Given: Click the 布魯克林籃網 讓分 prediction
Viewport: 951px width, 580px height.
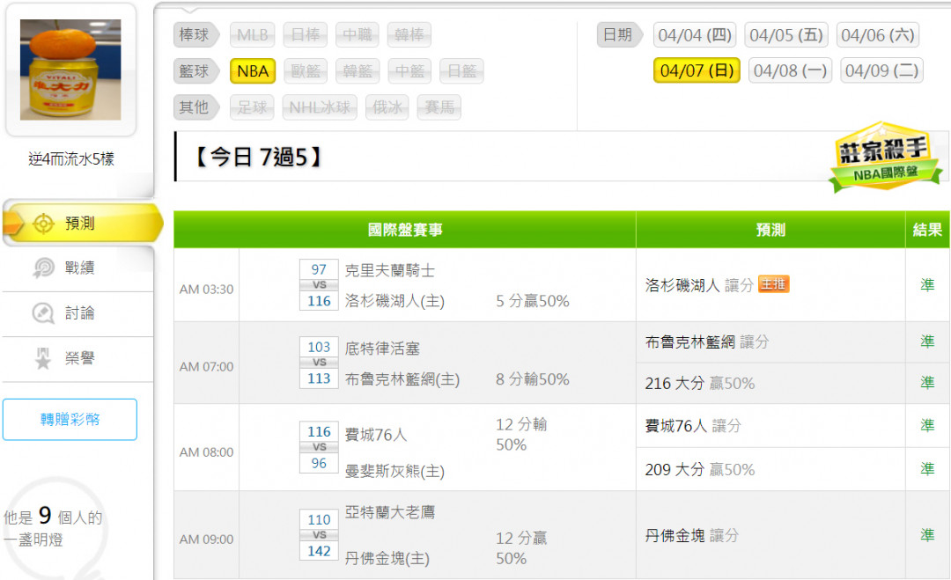Looking at the screenshot, I should tap(707, 341).
